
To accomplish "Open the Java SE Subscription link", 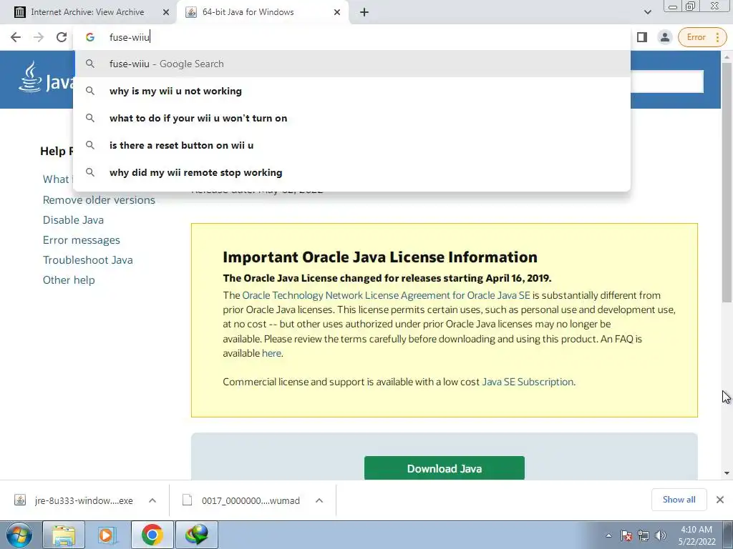I will 528,382.
